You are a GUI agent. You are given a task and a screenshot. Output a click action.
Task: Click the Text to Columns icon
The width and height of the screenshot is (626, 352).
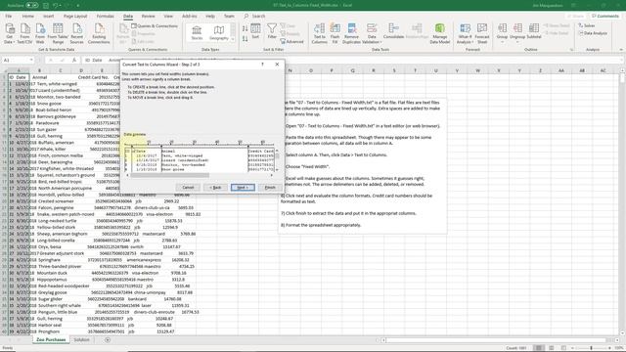[319, 33]
